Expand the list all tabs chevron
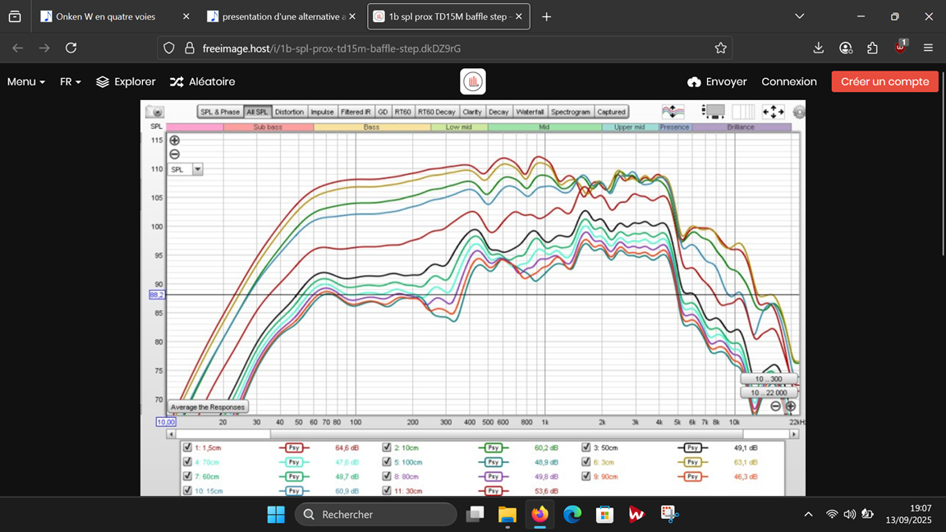Screen dimensions: 946x532 click(x=799, y=16)
